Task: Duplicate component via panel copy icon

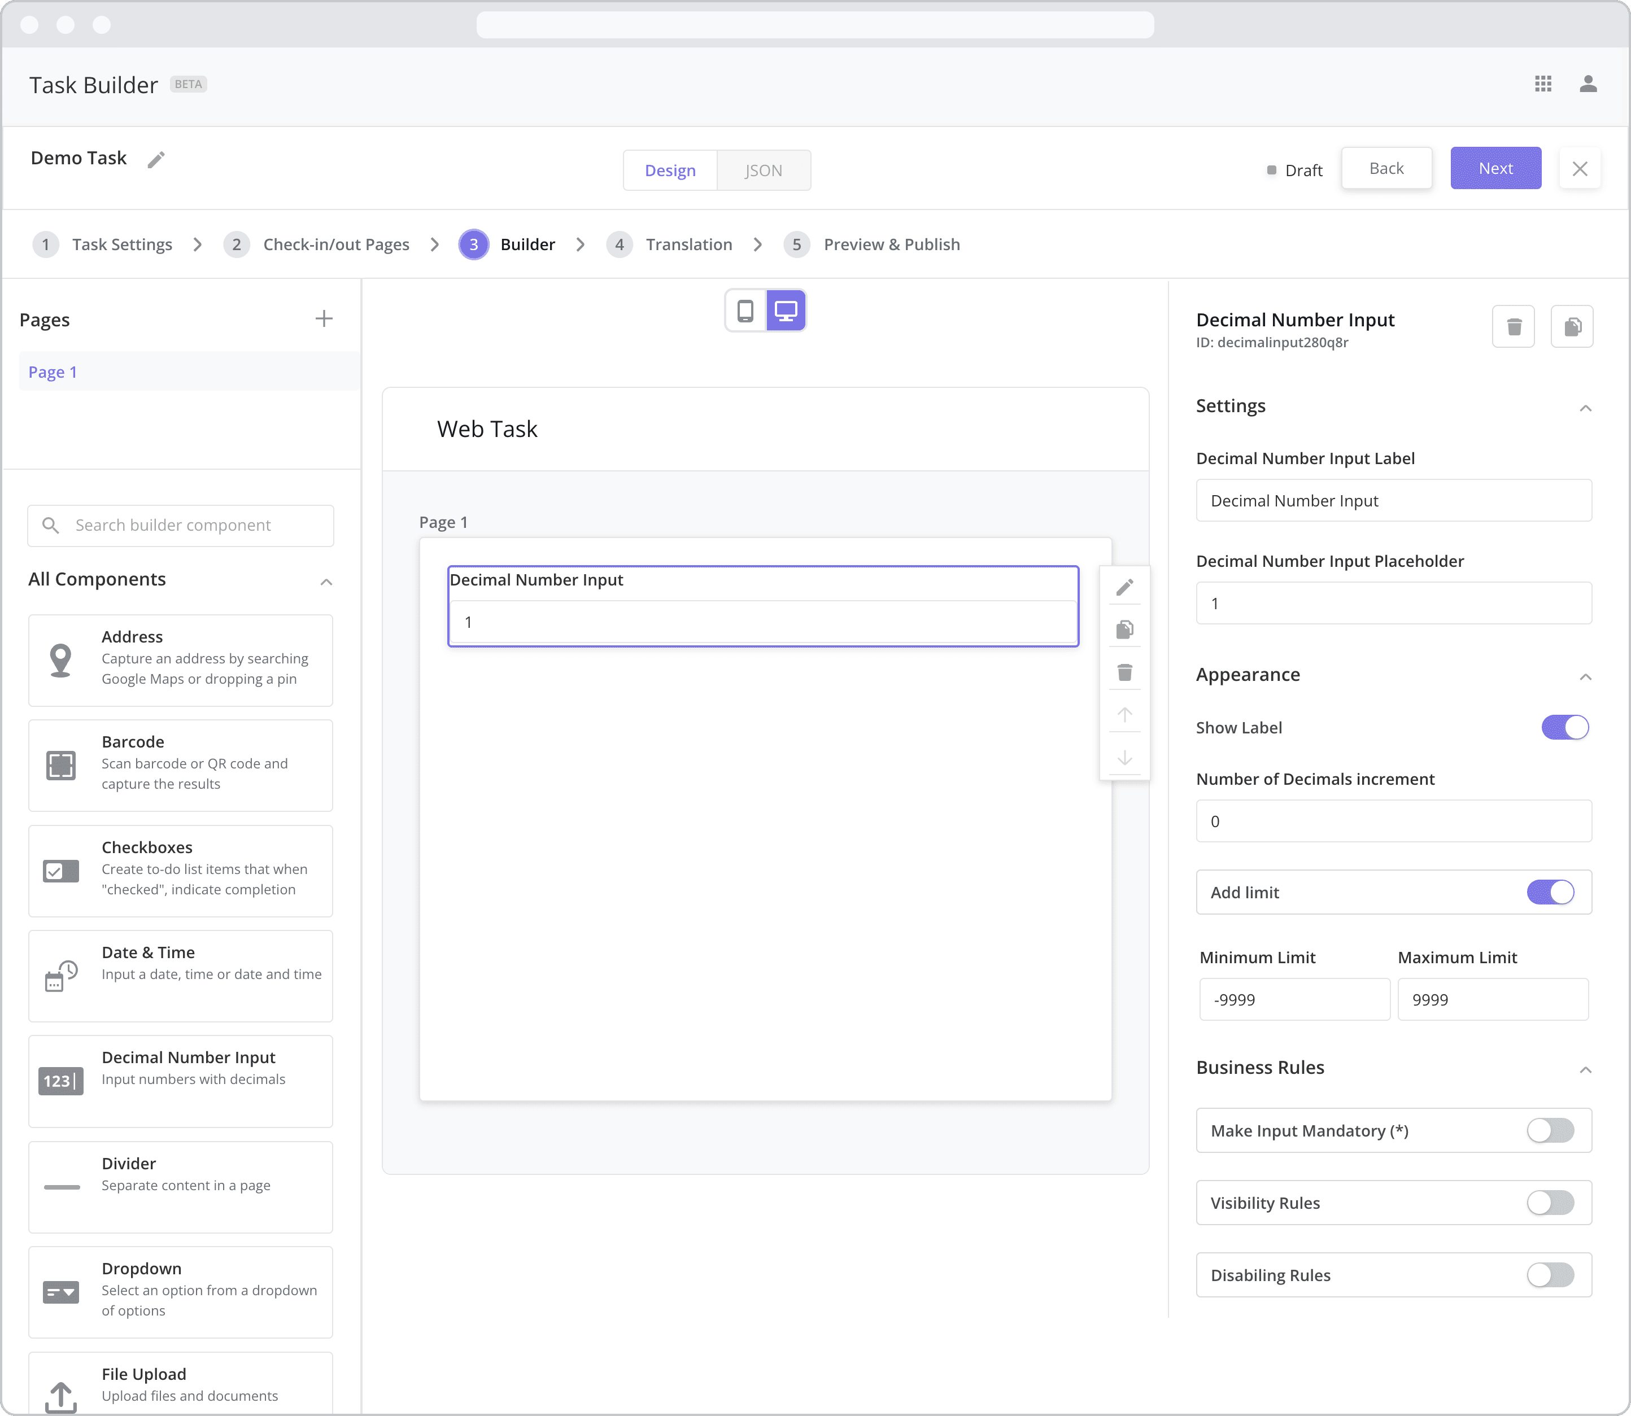Action: [1572, 326]
